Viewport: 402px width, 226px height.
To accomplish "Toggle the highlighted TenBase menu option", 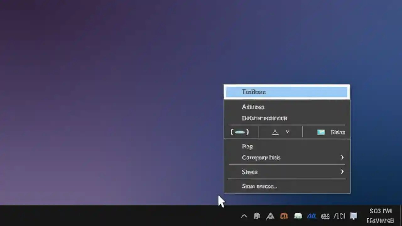I will click(x=286, y=92).
